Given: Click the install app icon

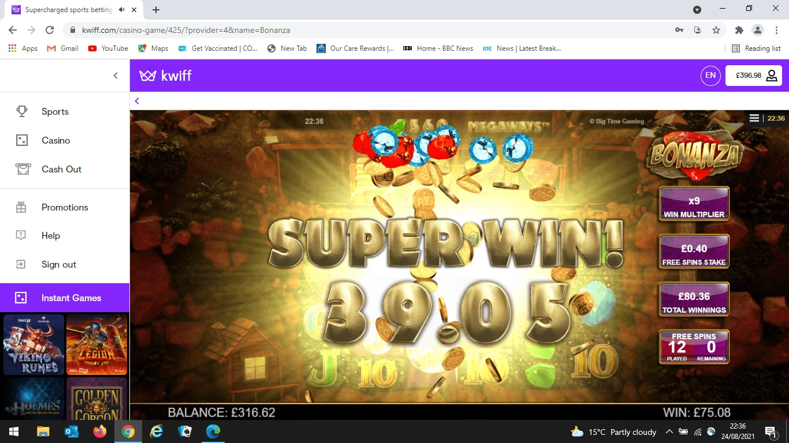Looking at the screenshot, I should pyautogui.click(x=698, y=30).
